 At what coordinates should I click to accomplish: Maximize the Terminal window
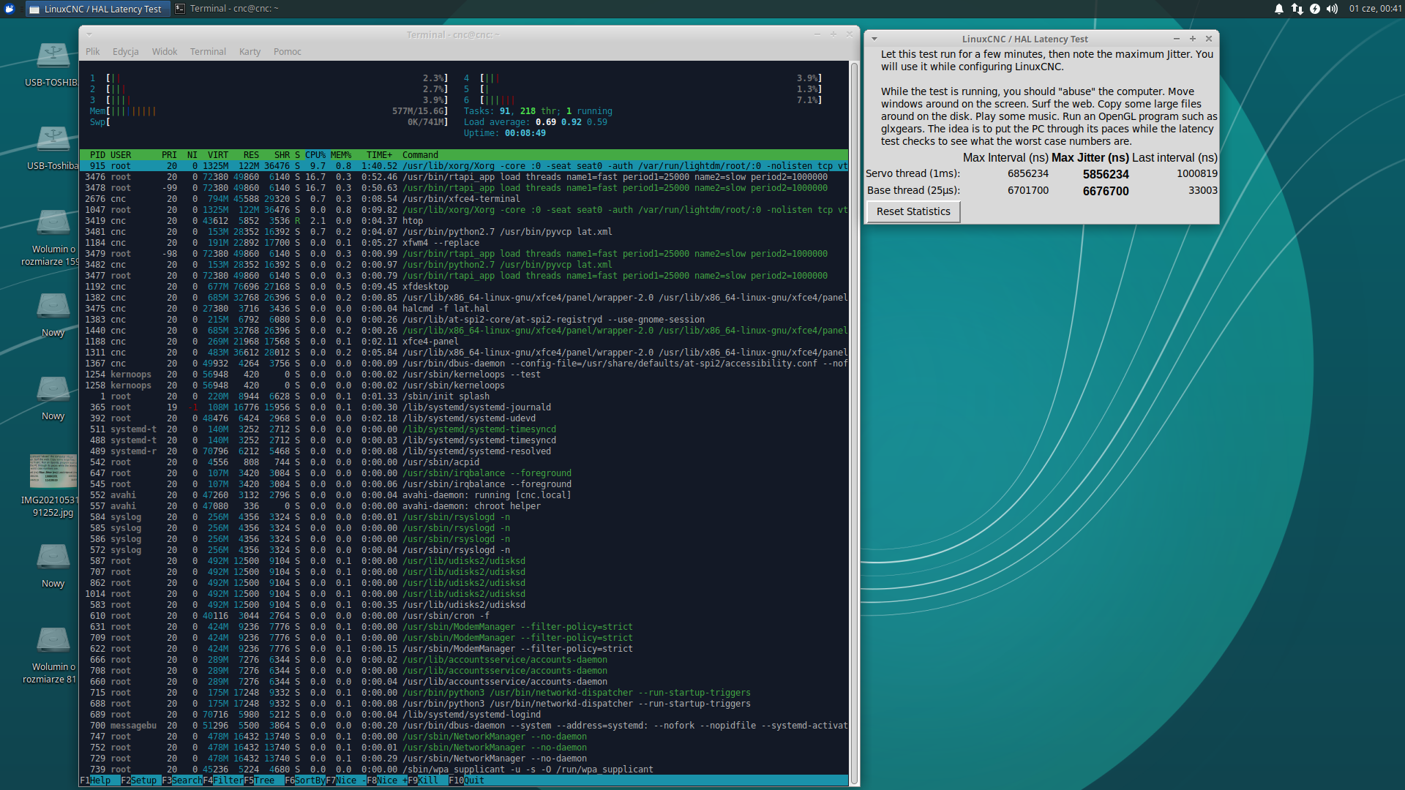coord(833,34)
